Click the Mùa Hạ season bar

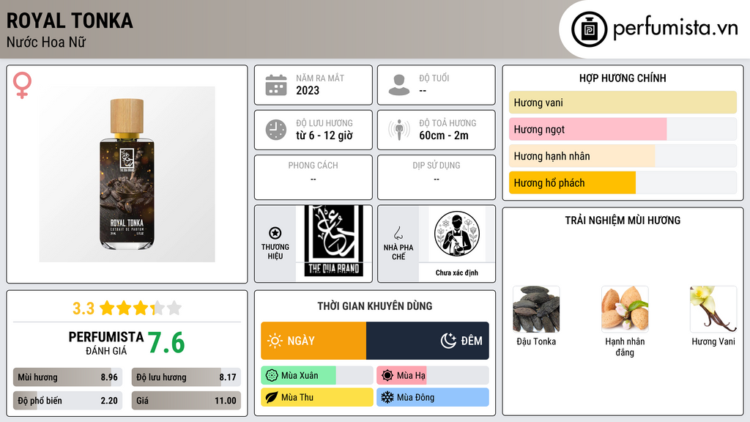(x=433, y=376)
